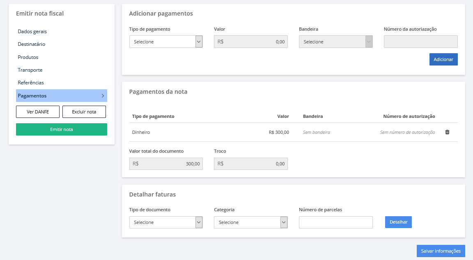
Task: Open the Produtos section
Action: (x=28, y=57)
